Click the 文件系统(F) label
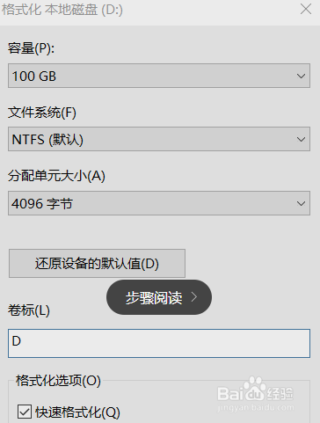The width and height of the screenshot is (320, 423). coord(42,113)
